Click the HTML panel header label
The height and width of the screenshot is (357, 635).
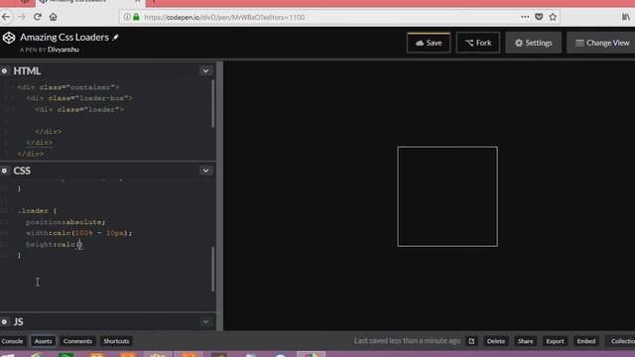coord(27,70)
